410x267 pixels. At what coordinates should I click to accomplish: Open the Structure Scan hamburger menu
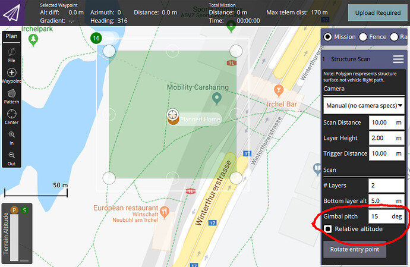click(398, 59)
